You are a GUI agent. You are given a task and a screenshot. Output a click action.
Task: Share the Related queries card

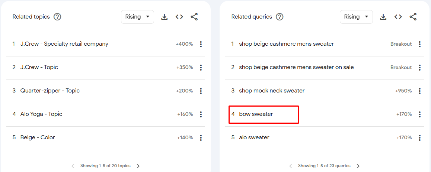click(x=413, y=17)
